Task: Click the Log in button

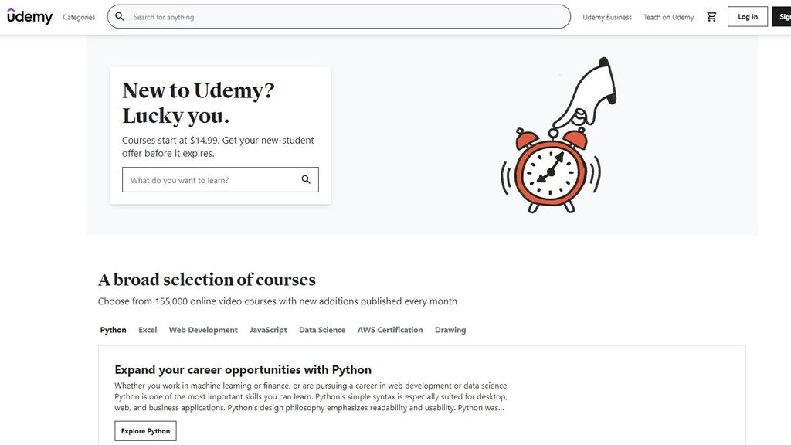Action: click(x=746, y=16)
